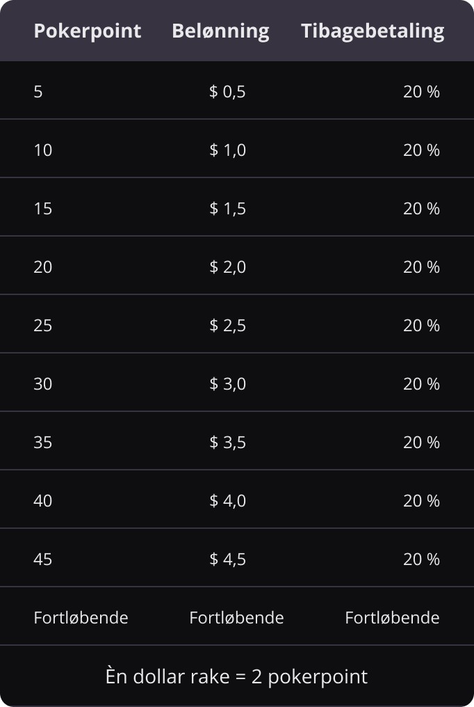Click the $ 4,5 reward value
The width and height of the screenshot is (474, 707).
tap(227, 559)
